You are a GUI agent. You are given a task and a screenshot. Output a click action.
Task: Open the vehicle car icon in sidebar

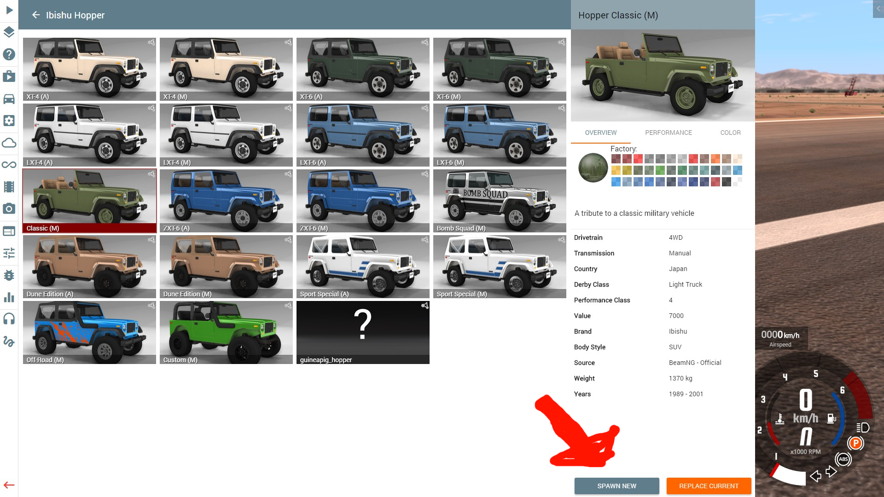pyautogui.click(x=9, y=98)
